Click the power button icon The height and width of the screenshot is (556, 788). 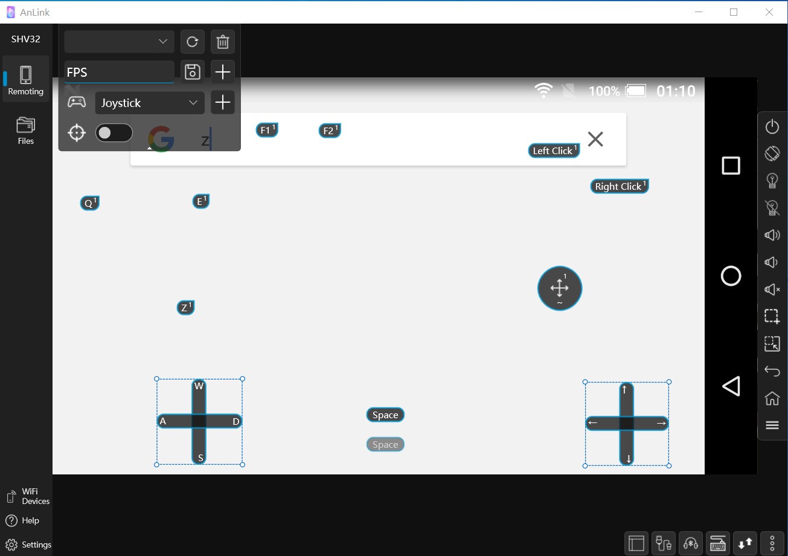tap(772, 127)
